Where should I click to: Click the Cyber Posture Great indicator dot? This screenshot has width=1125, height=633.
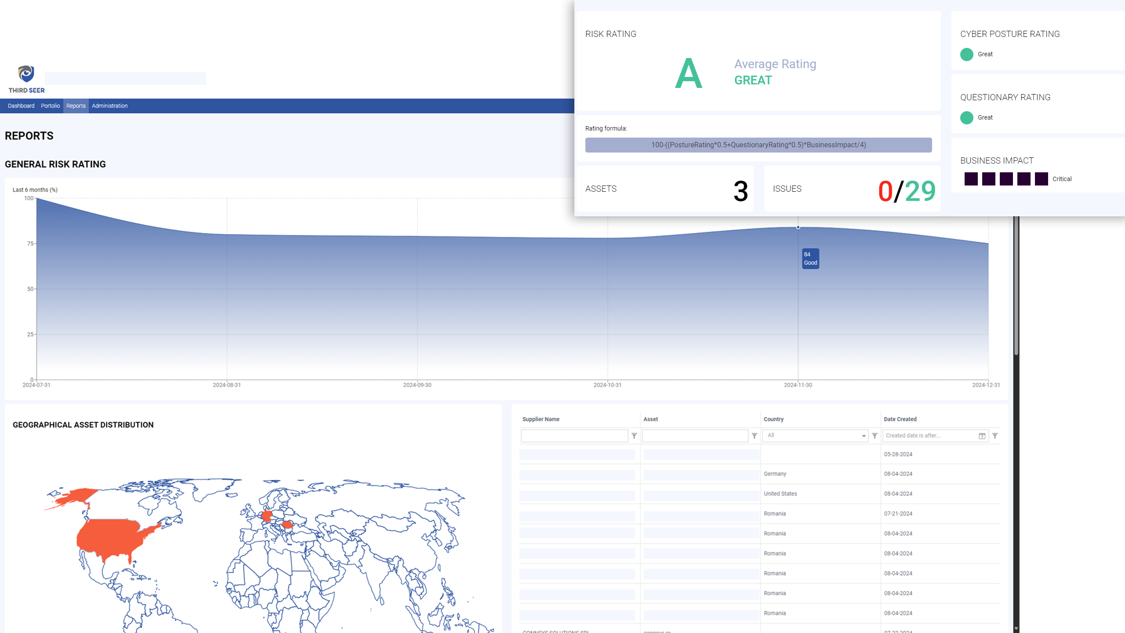pyautogui.click(x=967, y=55)
